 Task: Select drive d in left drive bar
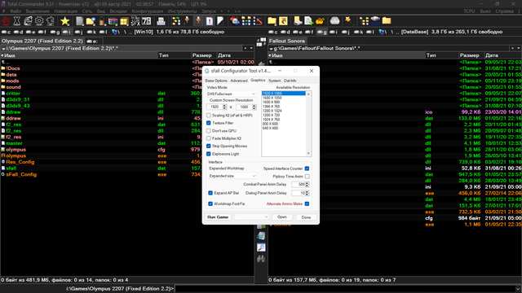pos(18,32)
